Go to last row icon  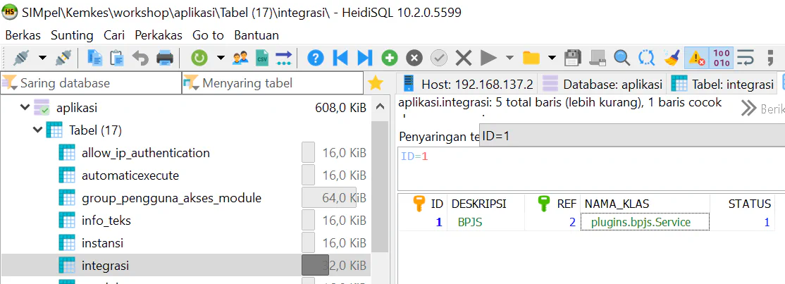(364, 58)
